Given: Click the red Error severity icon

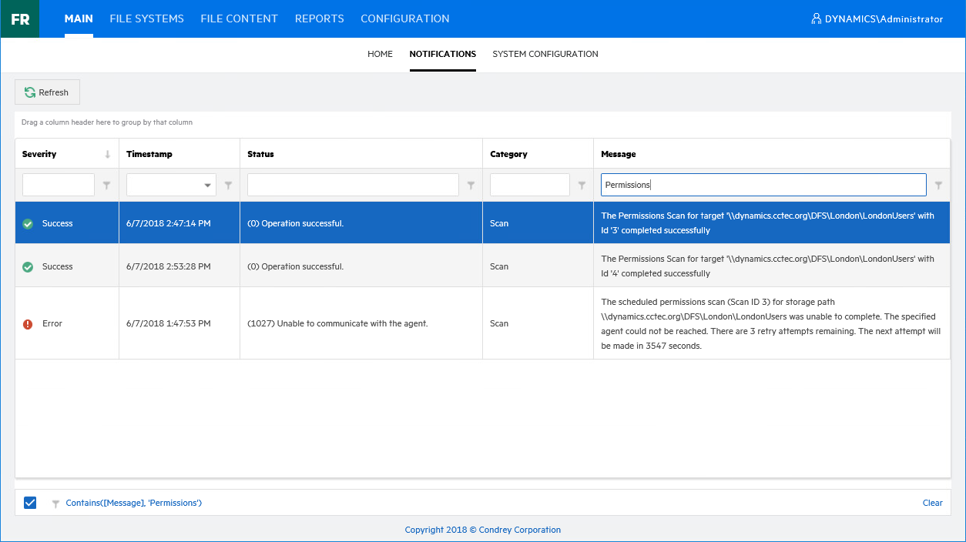Looking at the screenshot, I should tap(28, 324).
